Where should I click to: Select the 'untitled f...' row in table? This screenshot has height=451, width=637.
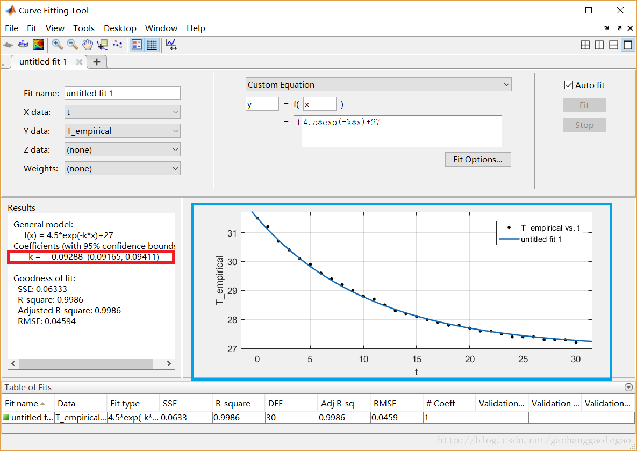pyautogui.click(x=318, y=417)
